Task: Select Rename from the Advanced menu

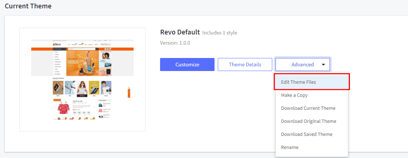Action: pyautogui.click(x=290, y=147)
